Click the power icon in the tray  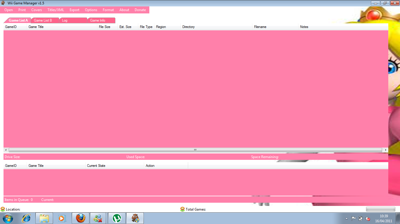coord(361,218)
